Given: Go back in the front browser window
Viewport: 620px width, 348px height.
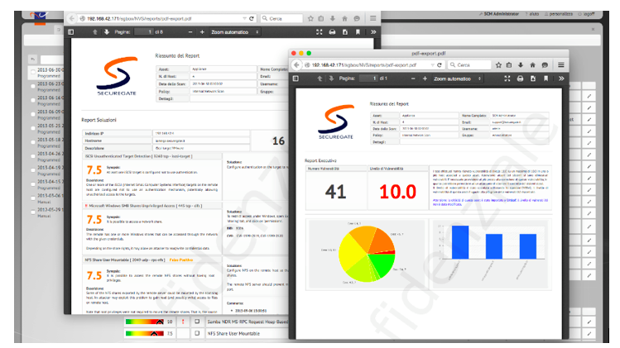Looking at the screenshot, I should [x=296, y=64].
